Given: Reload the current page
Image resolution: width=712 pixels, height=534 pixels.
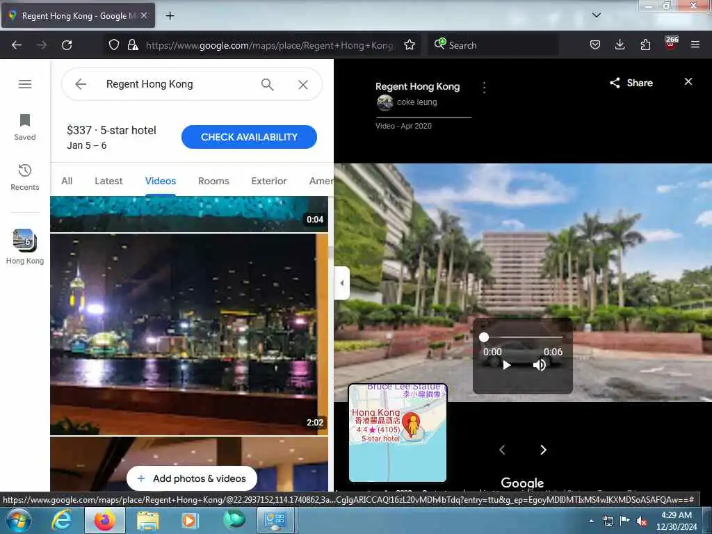Looking at the screenshot, I should [67, 45].
